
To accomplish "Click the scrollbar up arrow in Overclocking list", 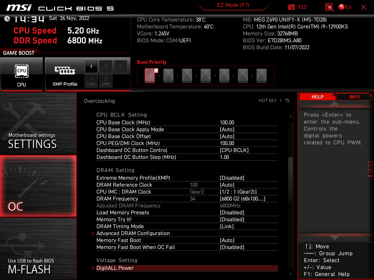I will point(290,116).
